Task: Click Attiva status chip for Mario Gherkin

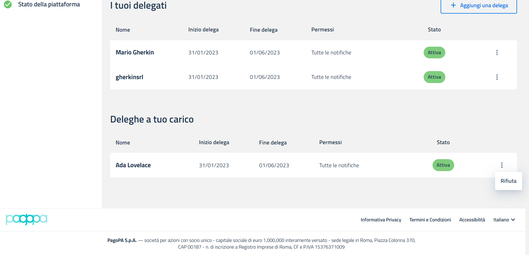Action: [x=434, y=52]
